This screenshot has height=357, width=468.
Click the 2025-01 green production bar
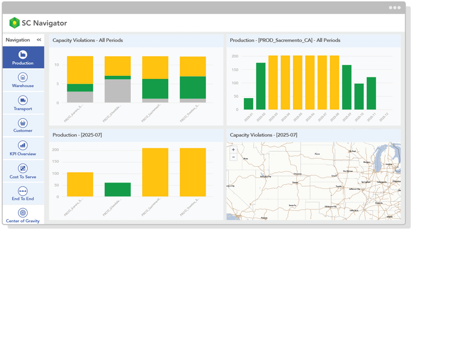pyautogui.click(x=249, y=104)
